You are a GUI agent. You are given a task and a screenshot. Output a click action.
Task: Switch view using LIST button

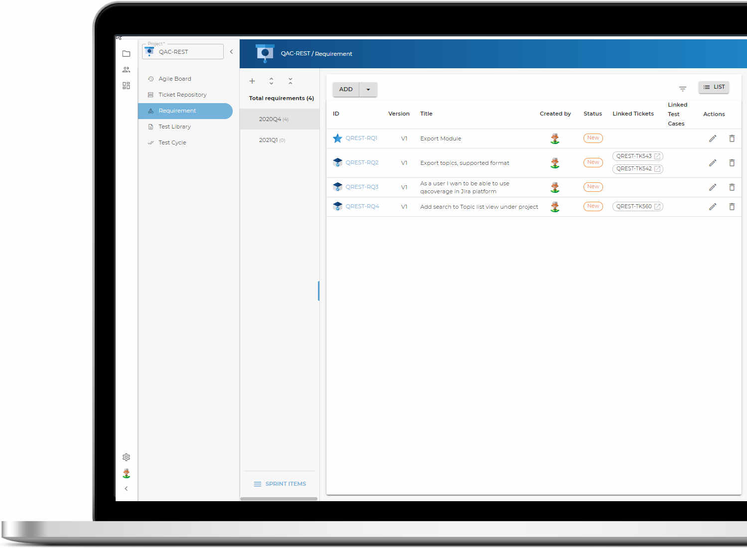point(714,87)
